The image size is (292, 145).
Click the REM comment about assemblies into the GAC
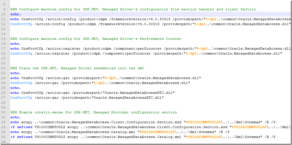77,68
